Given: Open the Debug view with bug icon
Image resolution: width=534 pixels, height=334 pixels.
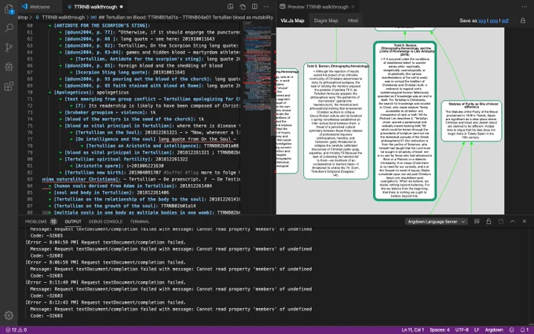Looking at the screenshot, I should 9,67.
